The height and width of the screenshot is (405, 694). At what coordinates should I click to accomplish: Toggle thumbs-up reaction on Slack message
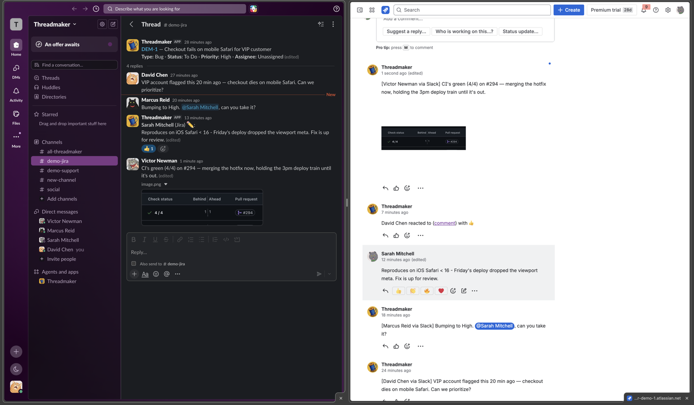click(x=148, y=148)
